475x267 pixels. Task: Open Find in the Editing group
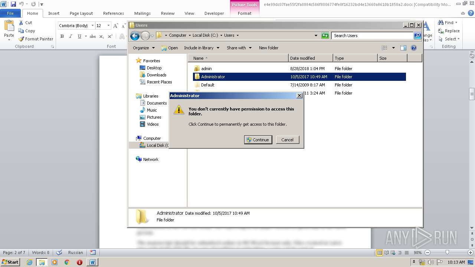pyautogui.click(x=448, y=23)
